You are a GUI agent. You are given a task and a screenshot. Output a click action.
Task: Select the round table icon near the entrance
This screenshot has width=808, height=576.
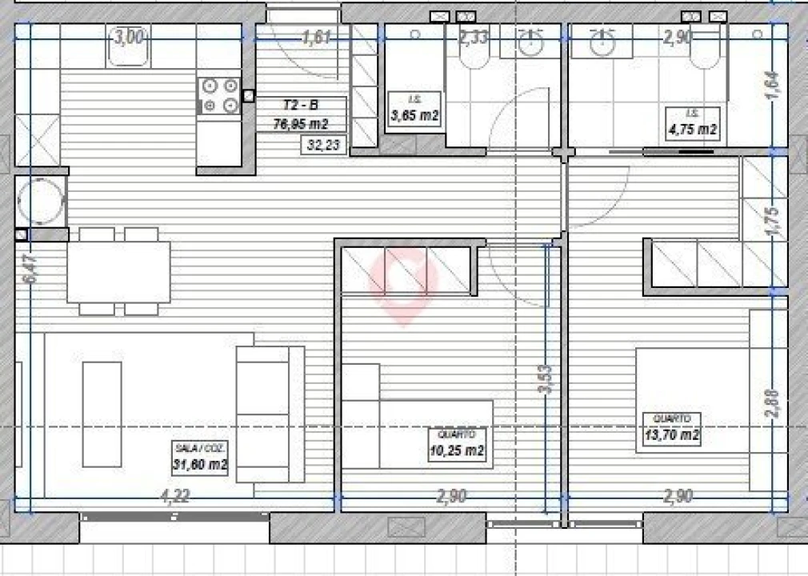tap(40, 200)
